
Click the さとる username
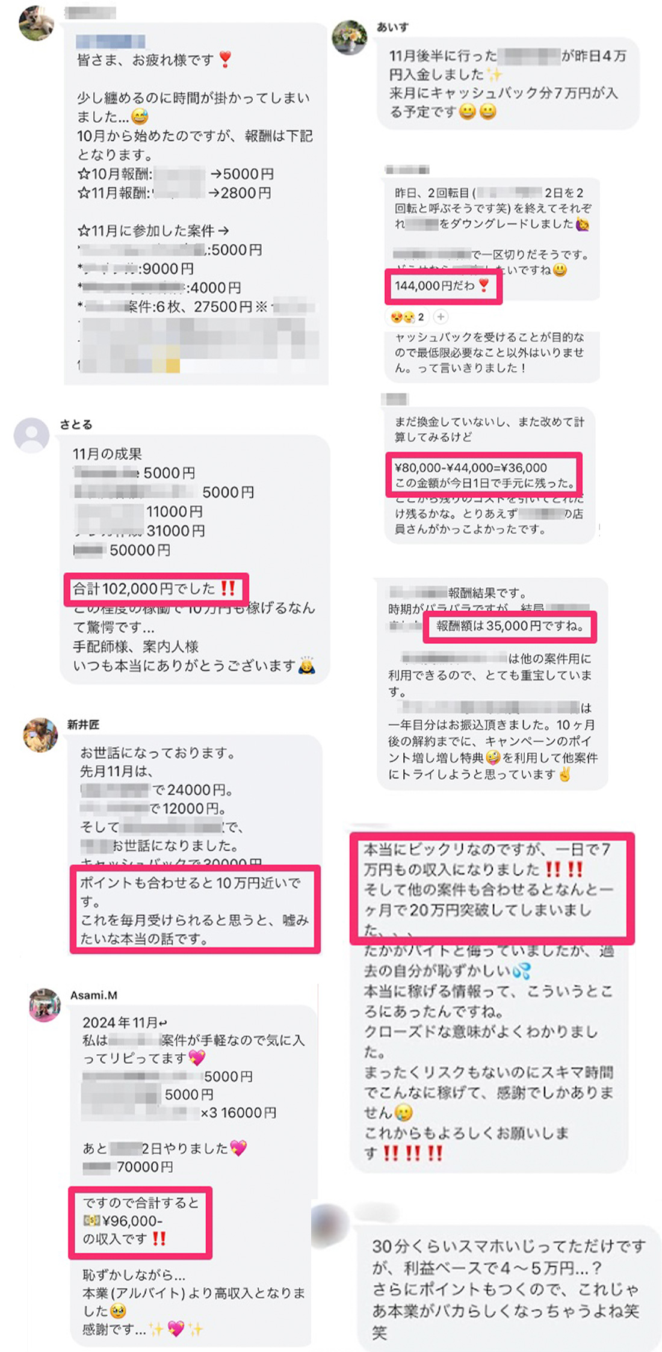tap(76, 425)
